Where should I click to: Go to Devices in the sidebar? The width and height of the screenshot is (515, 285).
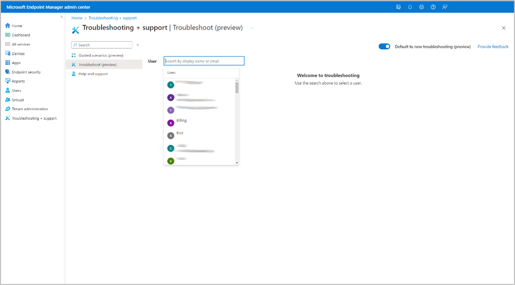pos(15,53)
